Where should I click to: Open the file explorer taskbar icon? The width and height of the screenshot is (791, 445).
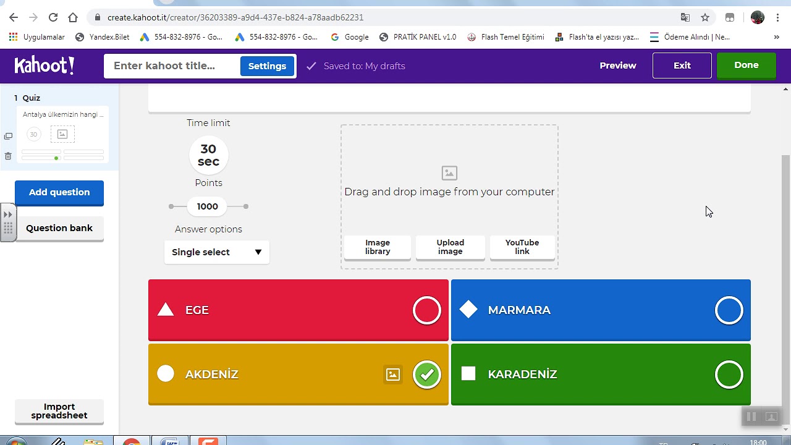point(93,441)
